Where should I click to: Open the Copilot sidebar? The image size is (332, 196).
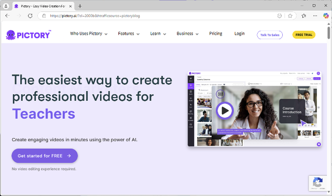click(x=326, y=16)
